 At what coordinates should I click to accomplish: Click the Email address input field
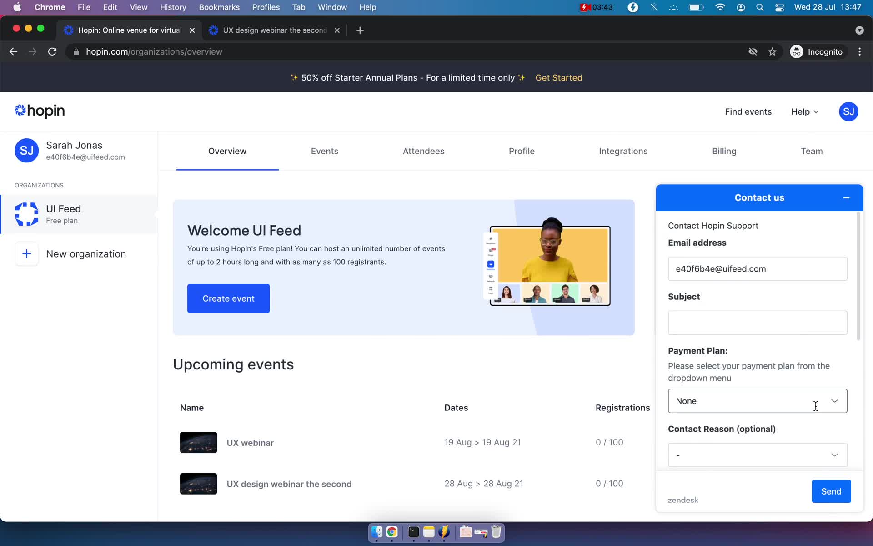757,269
